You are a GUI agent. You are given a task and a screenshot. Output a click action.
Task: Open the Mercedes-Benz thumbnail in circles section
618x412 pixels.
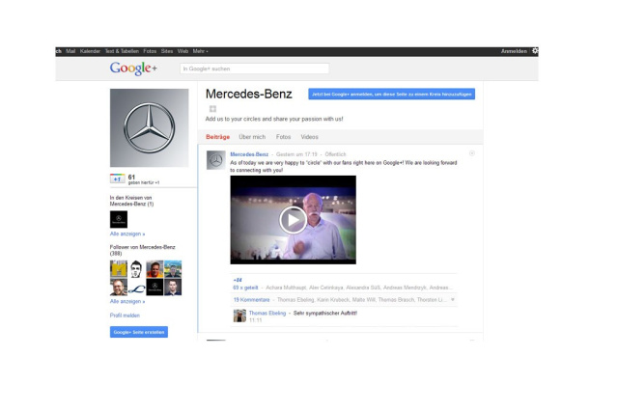click(119, 219)
